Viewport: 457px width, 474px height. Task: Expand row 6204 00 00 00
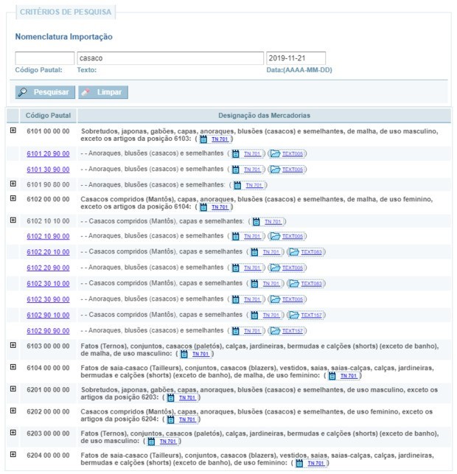click(13, 454)
